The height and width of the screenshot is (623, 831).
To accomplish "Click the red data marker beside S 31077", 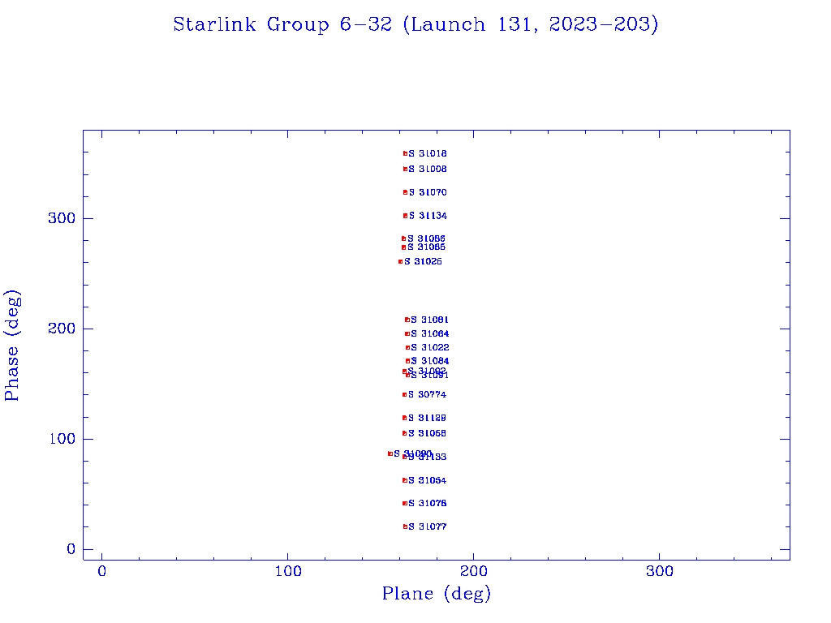I will (x=406, y=526).
